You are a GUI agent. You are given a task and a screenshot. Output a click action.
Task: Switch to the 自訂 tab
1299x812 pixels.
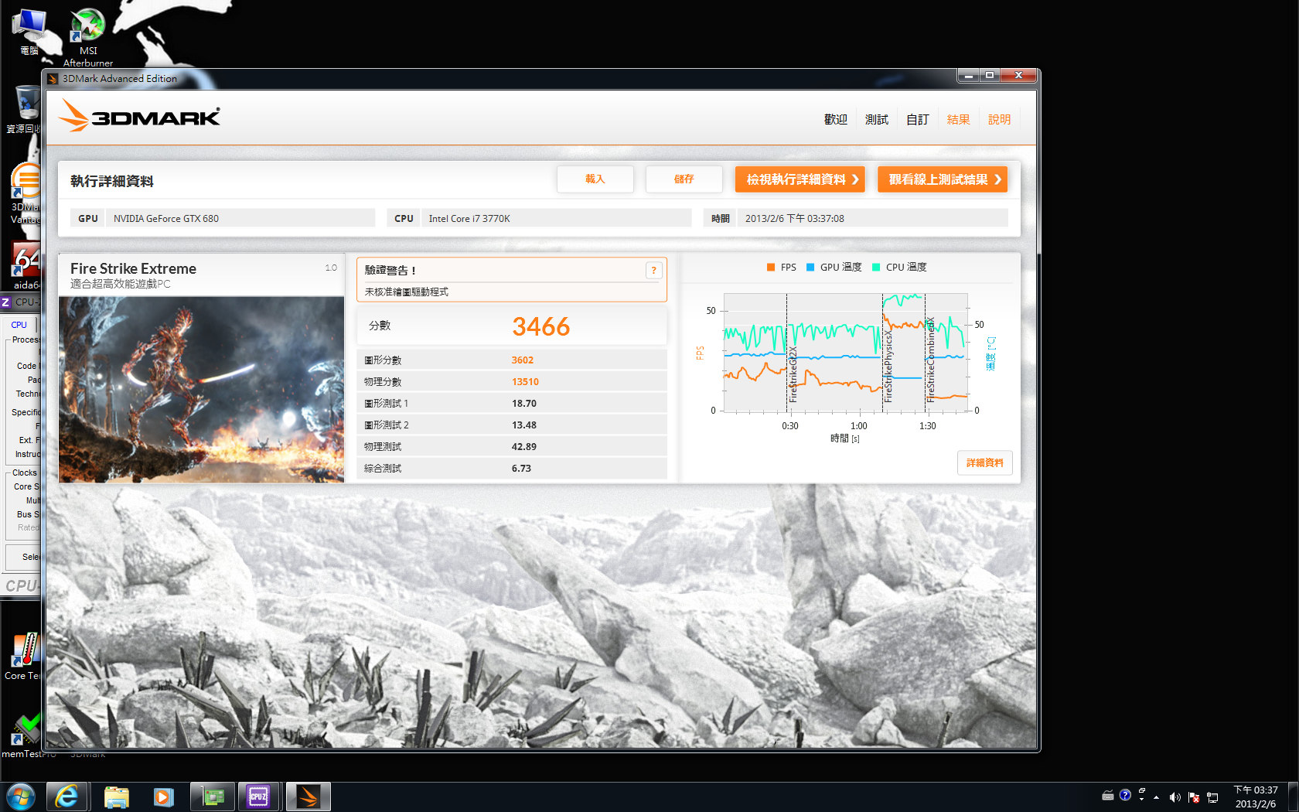[x=918, y=119]
